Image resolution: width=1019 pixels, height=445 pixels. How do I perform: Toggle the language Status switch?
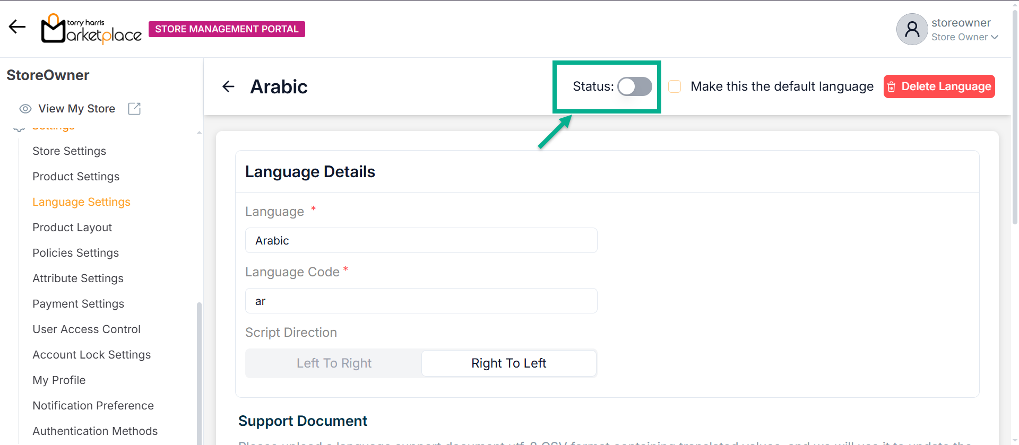tap(634, 86)
